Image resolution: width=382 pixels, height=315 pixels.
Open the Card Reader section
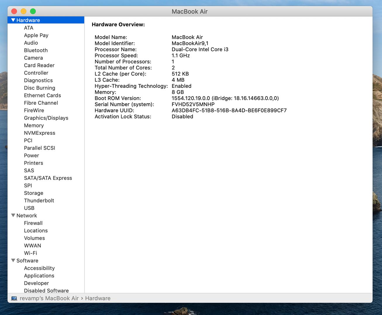pos(39,65)
